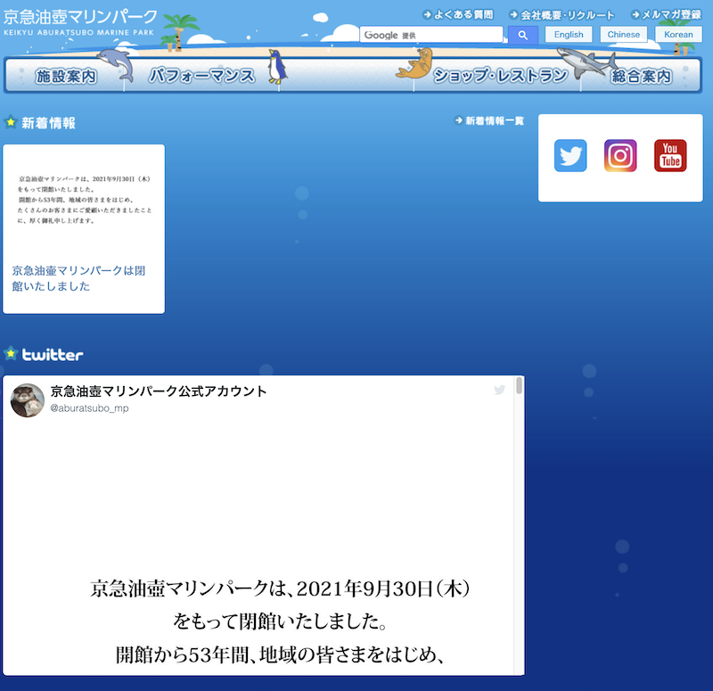Open the 会社概要・リクルート link
The width and height of the screenshot is (713, 691).
point(562,15)
